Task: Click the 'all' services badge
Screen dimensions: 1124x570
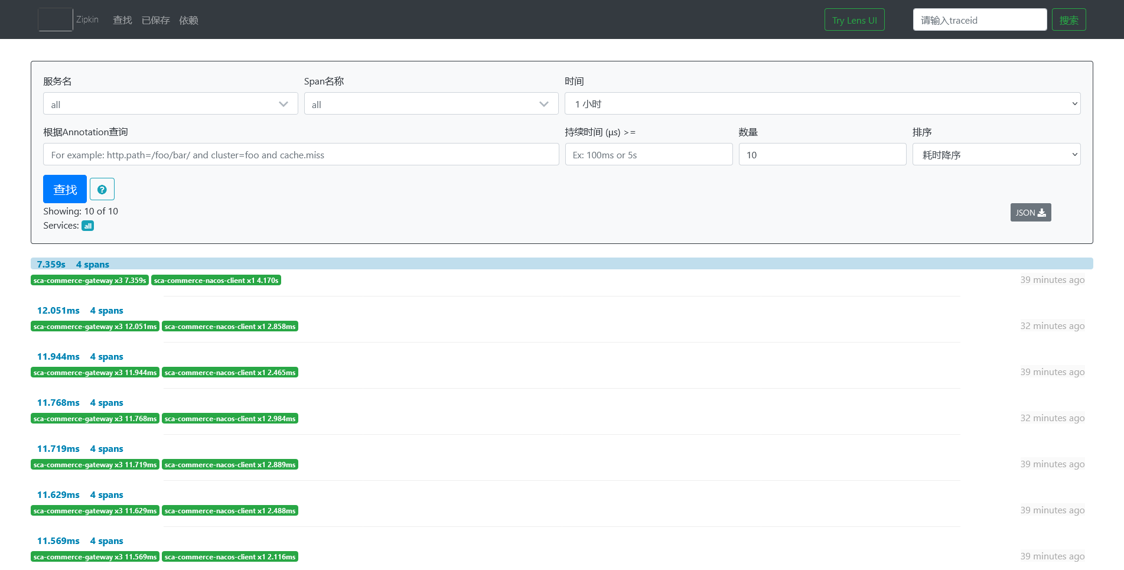Action: (x=87, y=226)
